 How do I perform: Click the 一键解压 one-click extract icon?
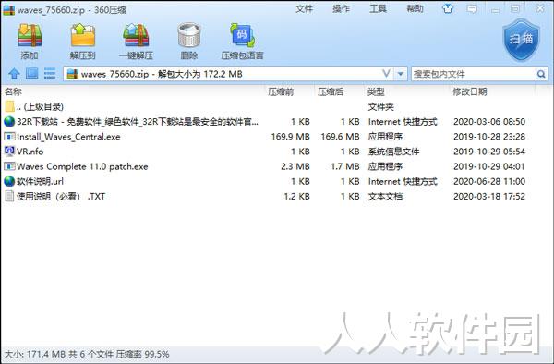click(136, 36)
